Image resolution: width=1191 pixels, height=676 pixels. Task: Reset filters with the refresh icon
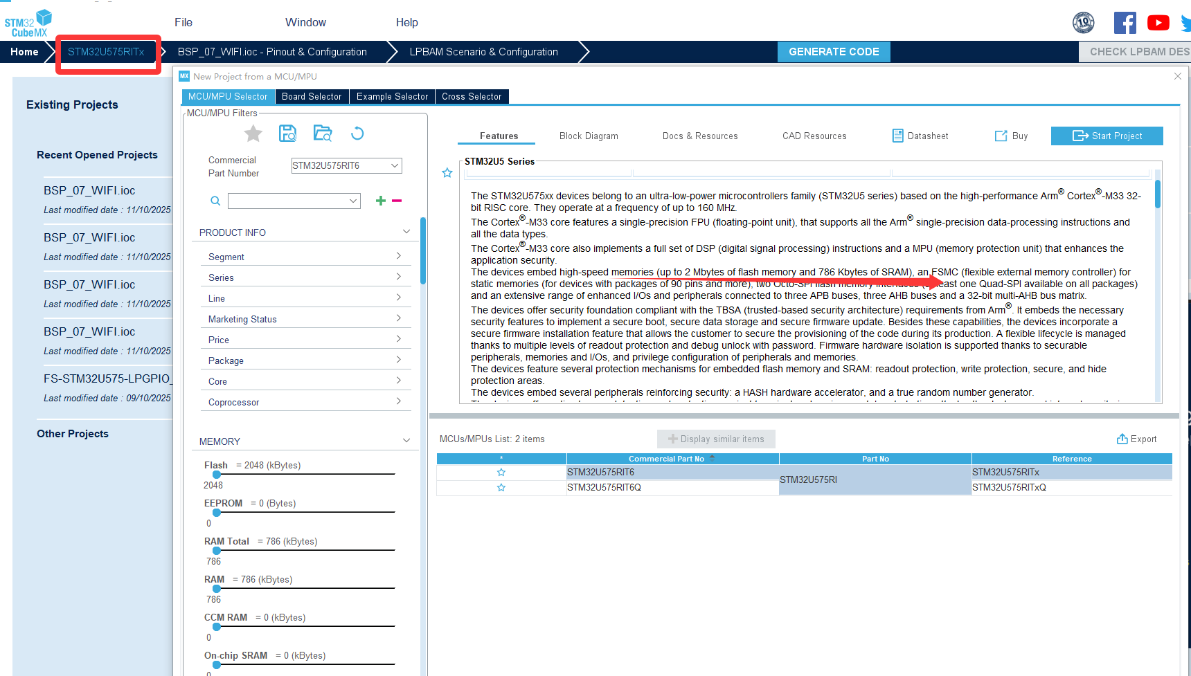click(357, 133)
